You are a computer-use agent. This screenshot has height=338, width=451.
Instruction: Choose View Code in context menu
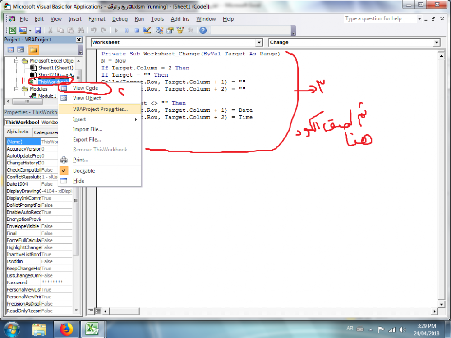pyautogui.click(x=100, y=88)
